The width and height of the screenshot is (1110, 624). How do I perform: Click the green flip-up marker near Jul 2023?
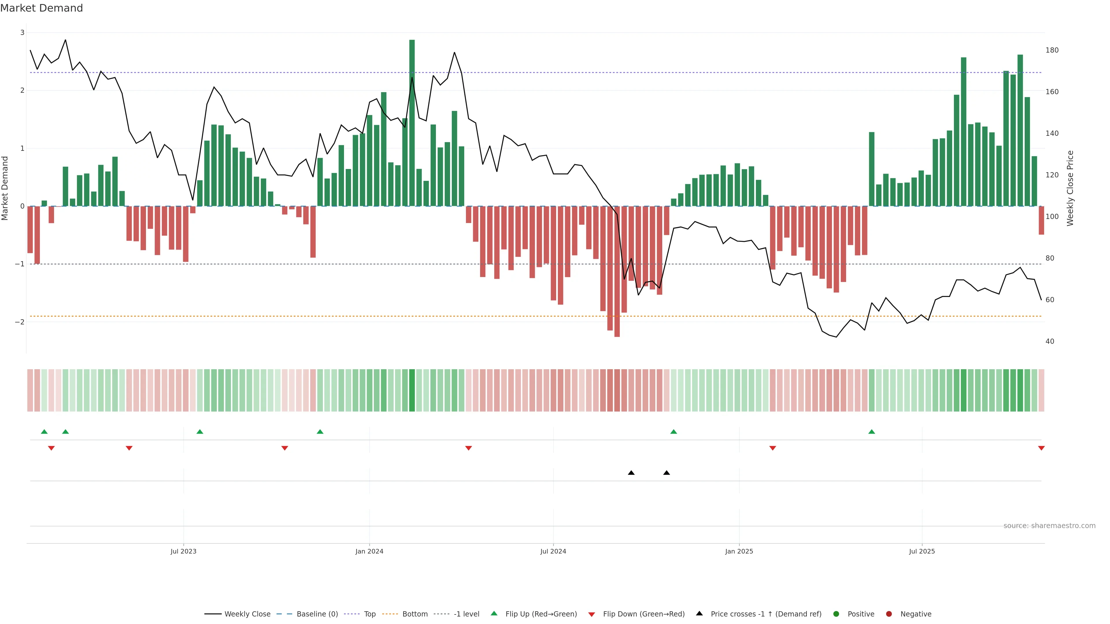(x=199, y=432)
